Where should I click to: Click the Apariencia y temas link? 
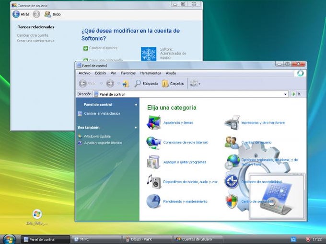(x=178, y=122)
